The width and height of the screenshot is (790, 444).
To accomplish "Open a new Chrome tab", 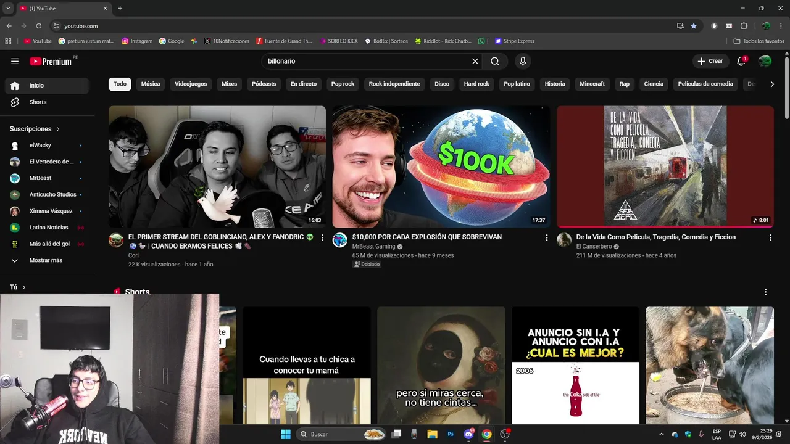I will [x=120, y=9].
